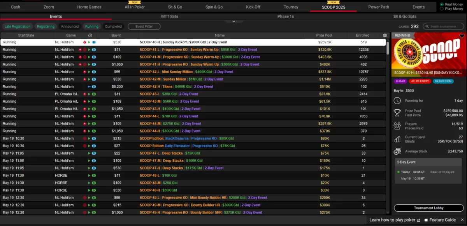This screenshot has height=226, width=467.
Task: Open the Phase 1s sub-tab
Action: pos(286,16)
